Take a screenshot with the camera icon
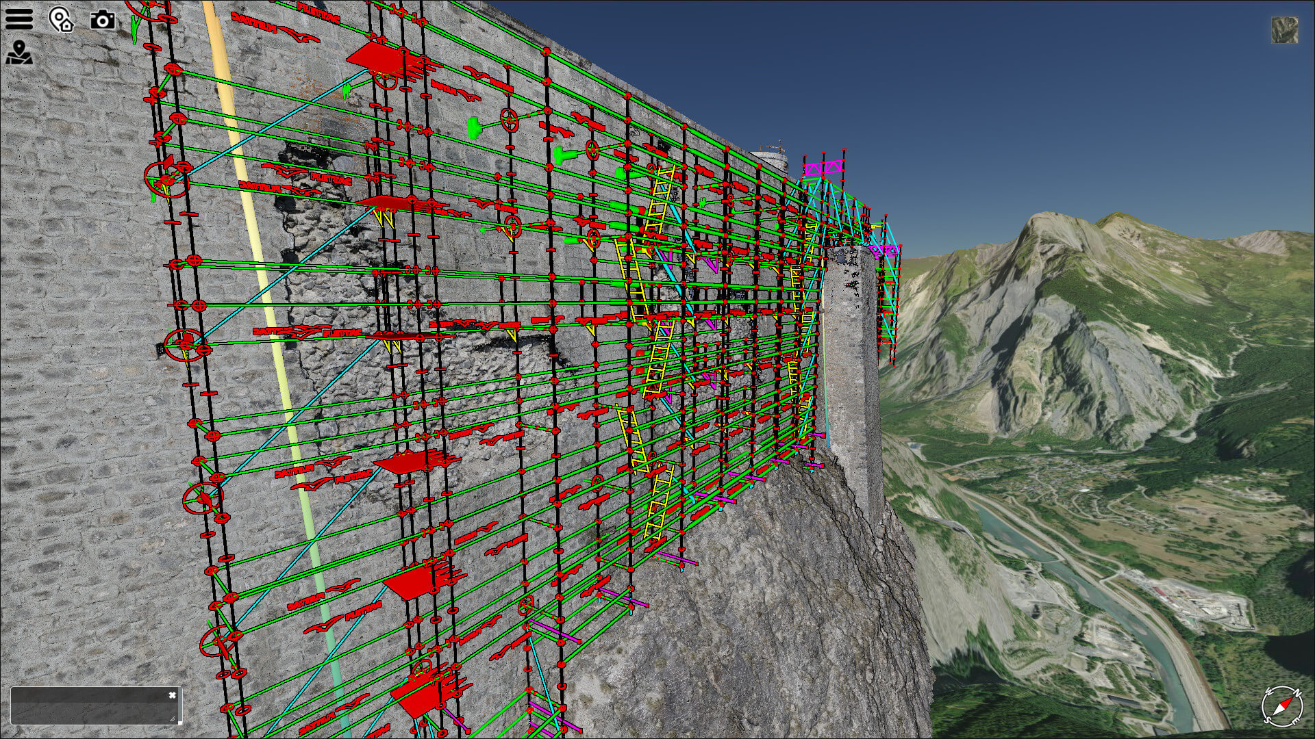Image resolution: width=1315 pixels, height=739 pixels. [103, 20]
